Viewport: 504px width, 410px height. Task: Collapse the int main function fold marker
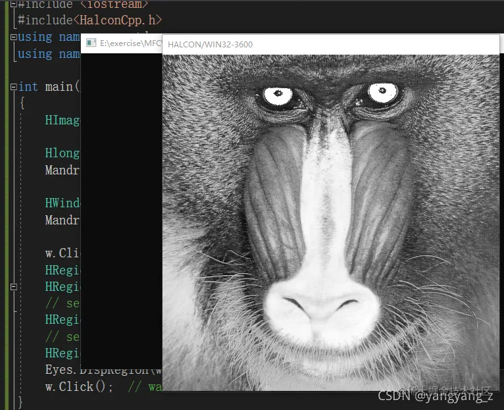point(14,87)
